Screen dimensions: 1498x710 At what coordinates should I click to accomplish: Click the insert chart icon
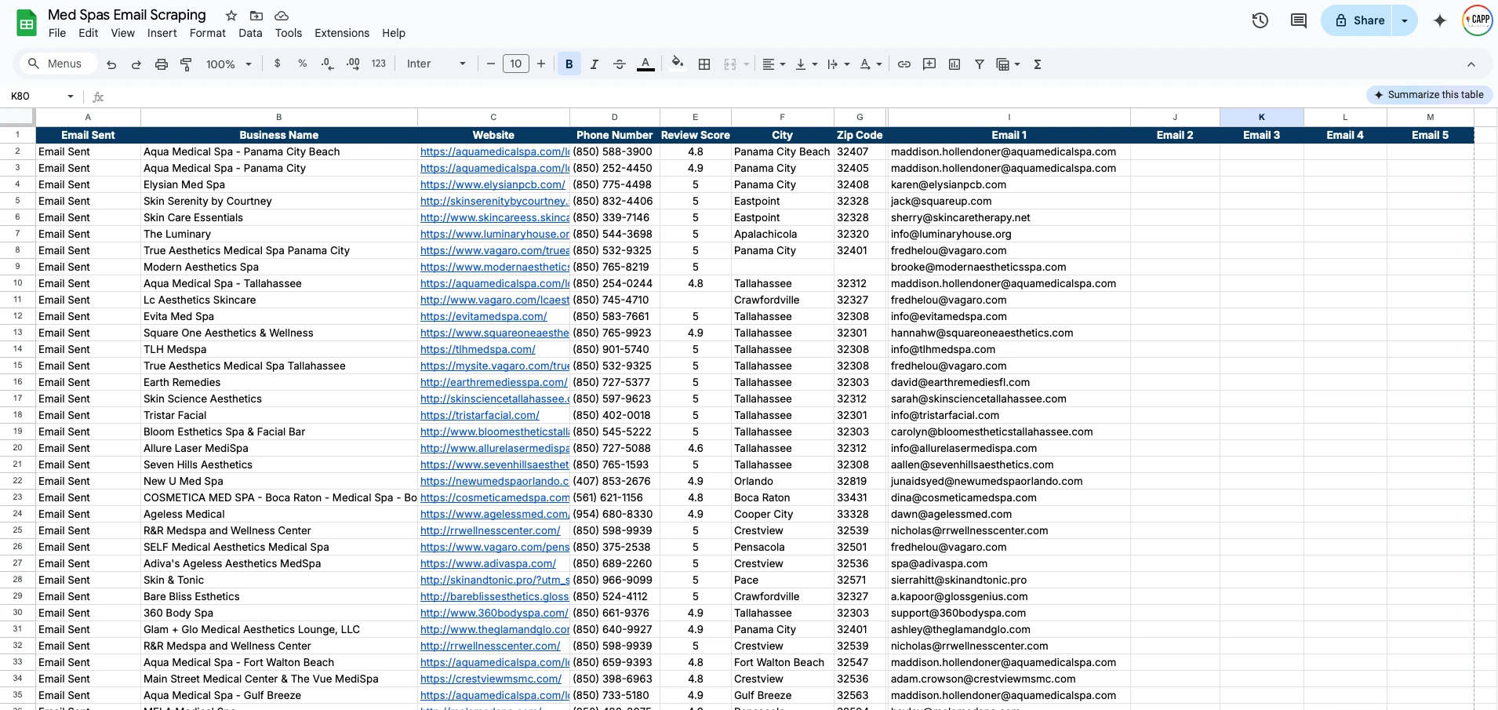954,64
